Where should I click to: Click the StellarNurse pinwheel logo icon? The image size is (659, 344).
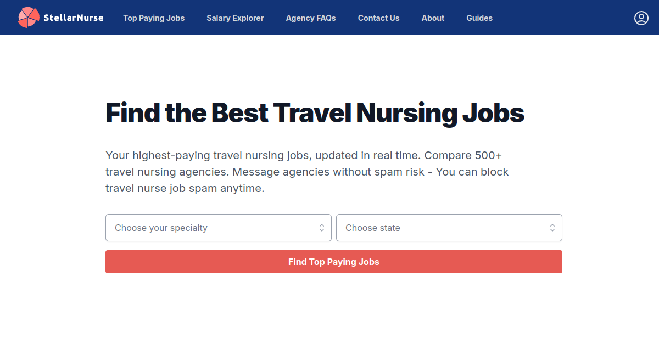point(29,18)
